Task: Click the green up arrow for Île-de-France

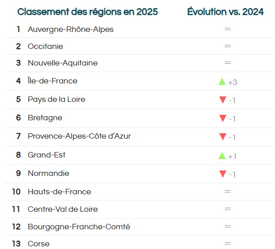Action: (222, 82)
